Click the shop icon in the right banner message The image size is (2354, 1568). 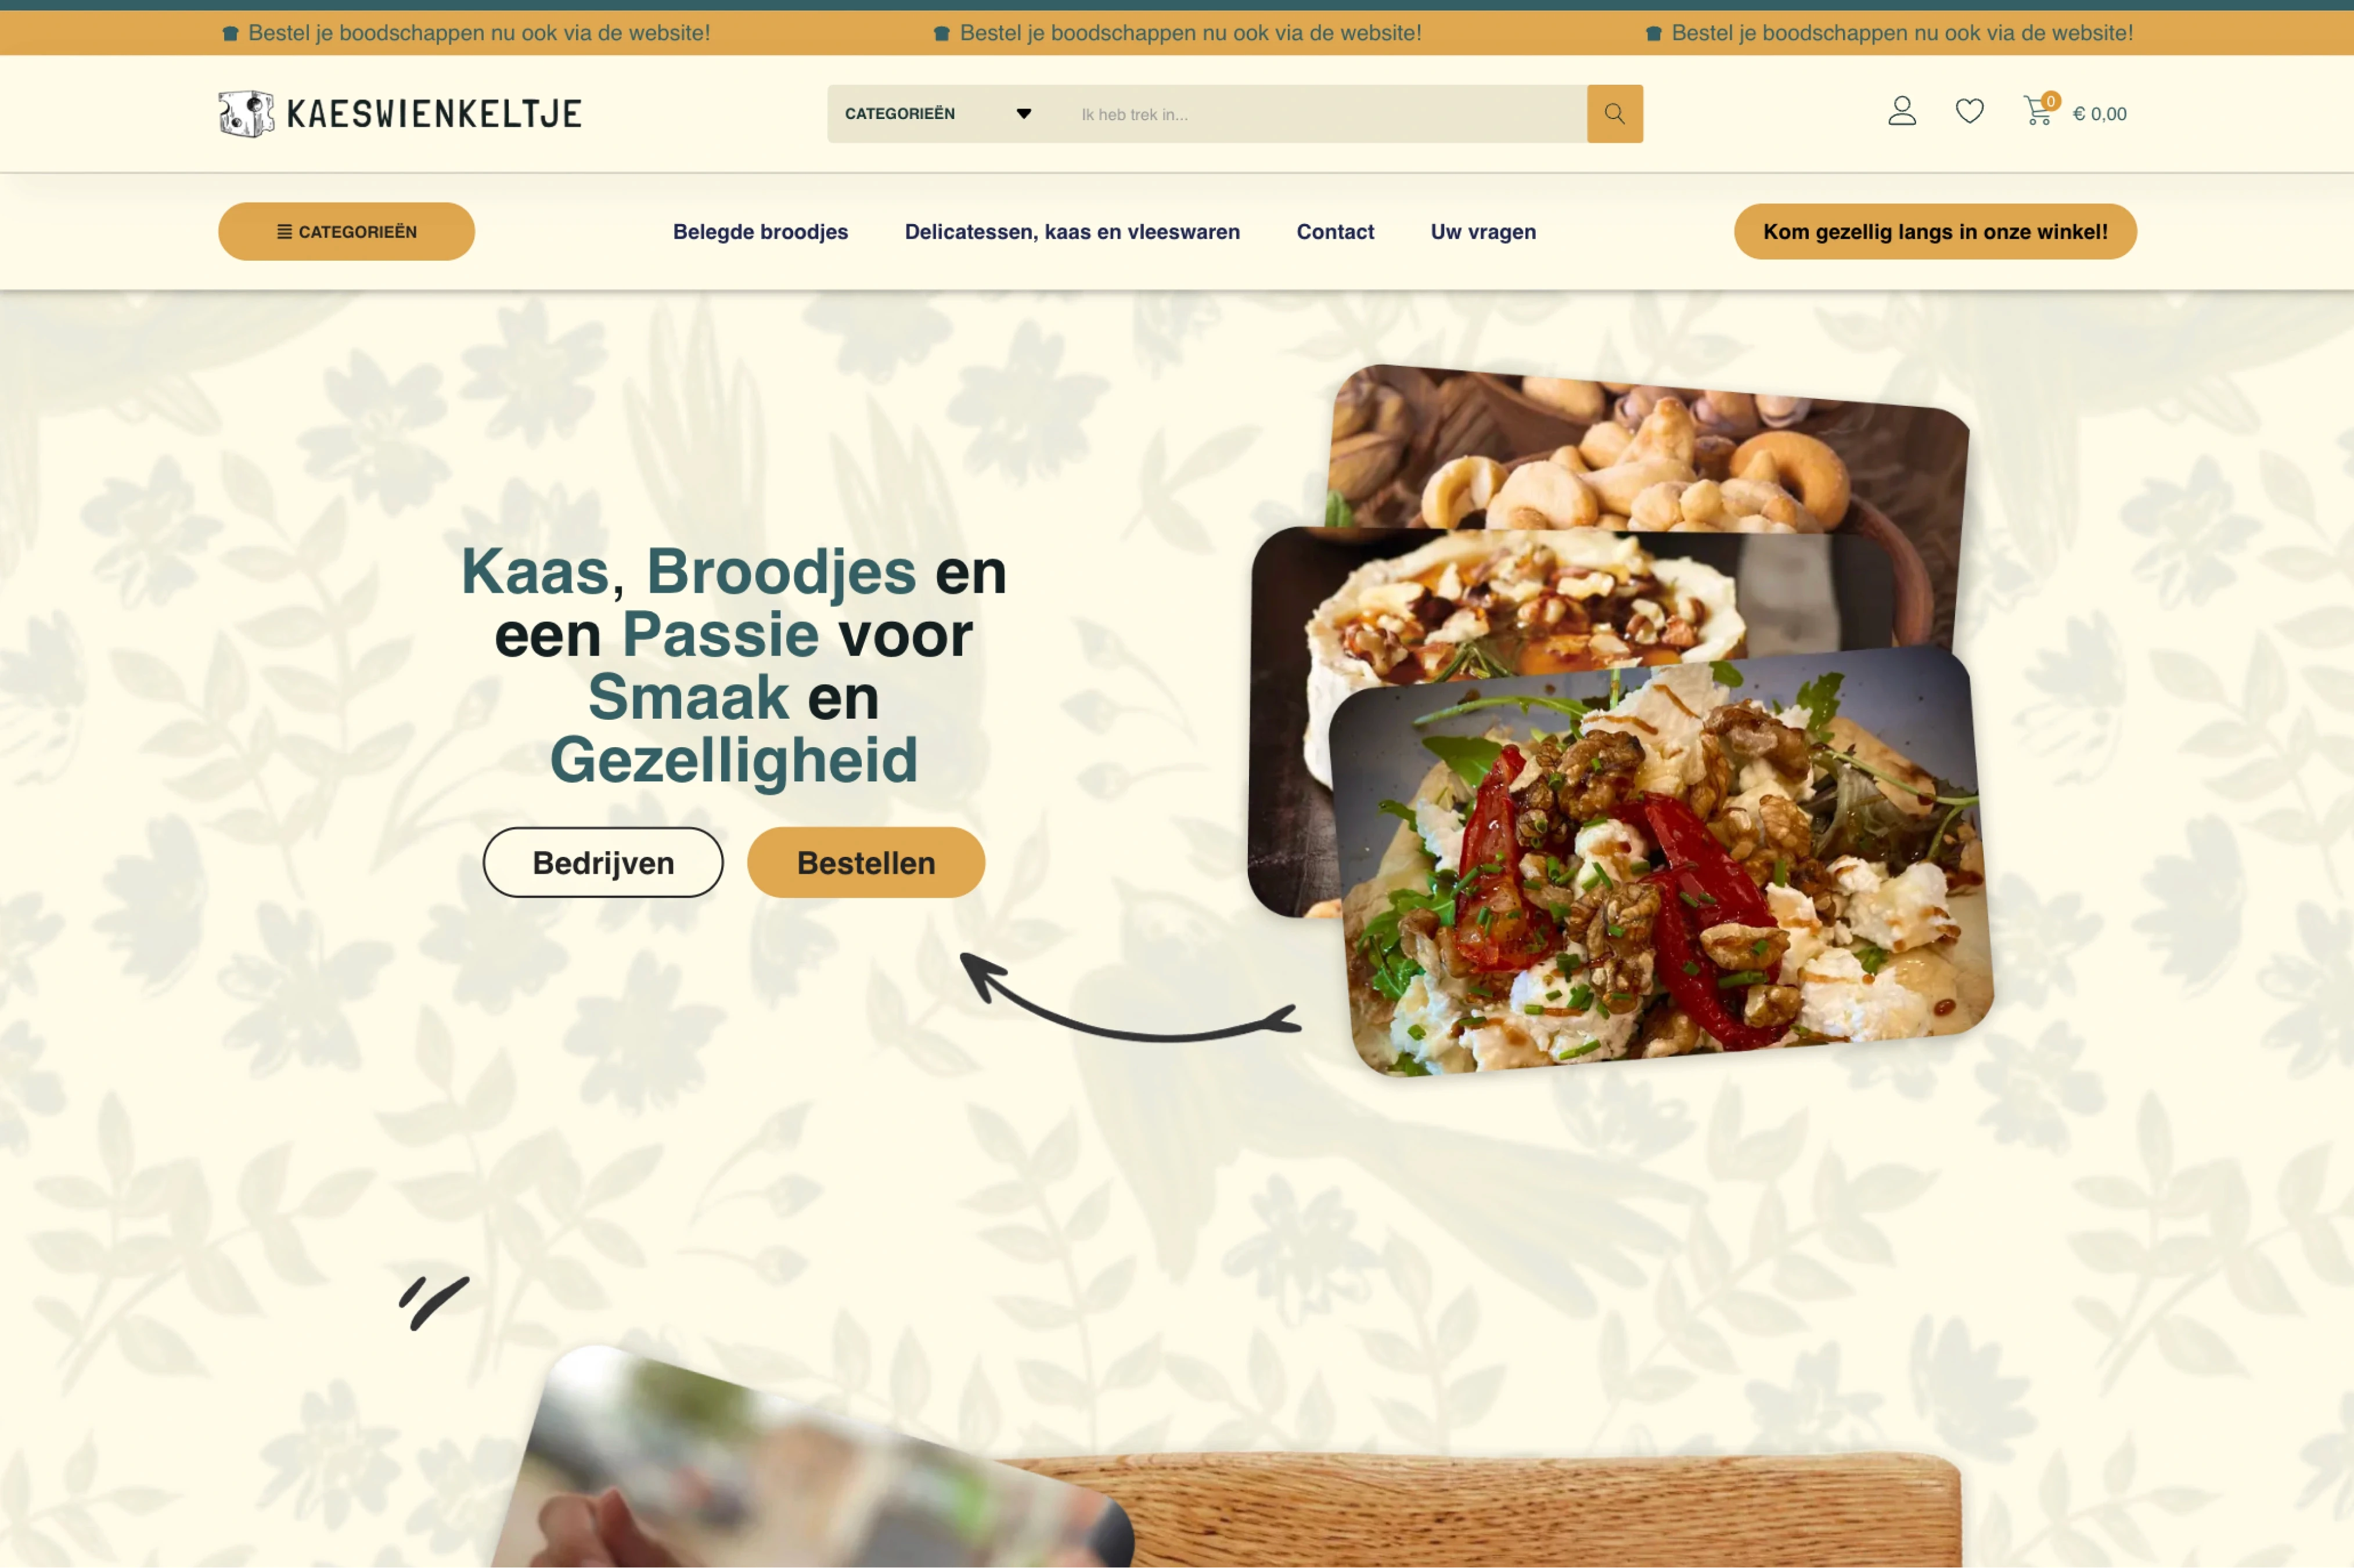[x=1653, y=34]
